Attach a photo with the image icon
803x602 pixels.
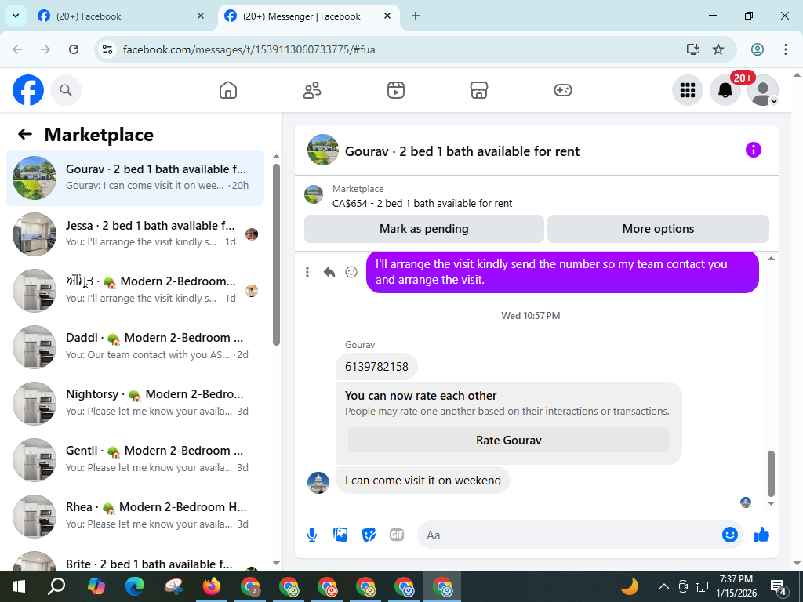point(340,535)
